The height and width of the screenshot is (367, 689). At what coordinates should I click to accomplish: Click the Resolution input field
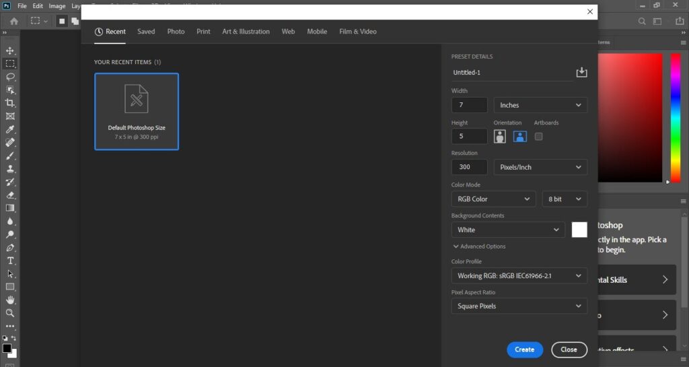[469, 167]
